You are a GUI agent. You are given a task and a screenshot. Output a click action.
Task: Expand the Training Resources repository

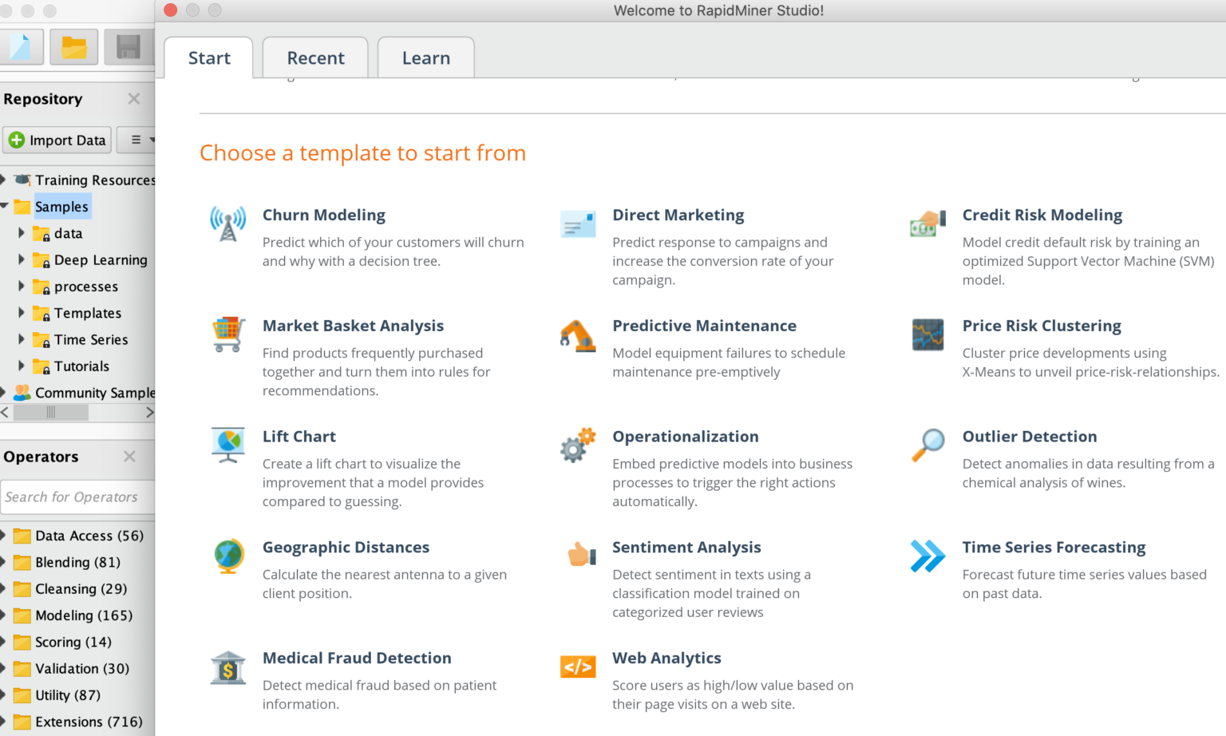(x=3, y=180)
